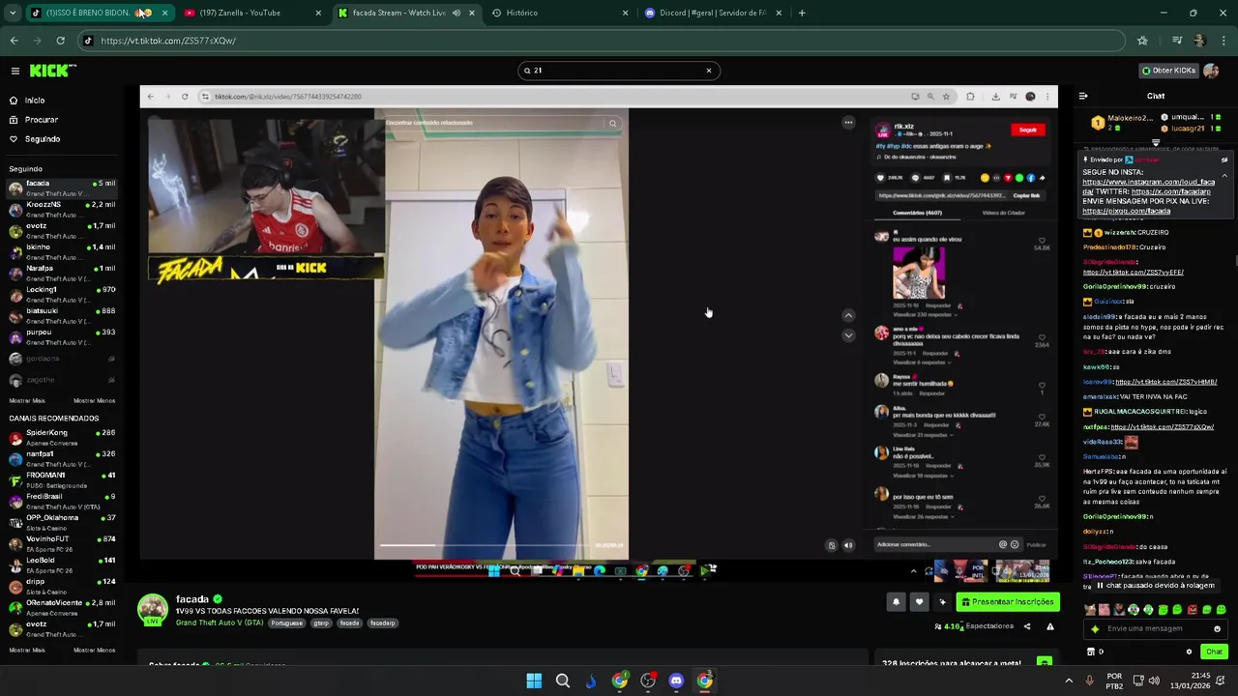Collapse the chat panel
This screenshot has width=1238, height=696.
[x=1083, y=96]
